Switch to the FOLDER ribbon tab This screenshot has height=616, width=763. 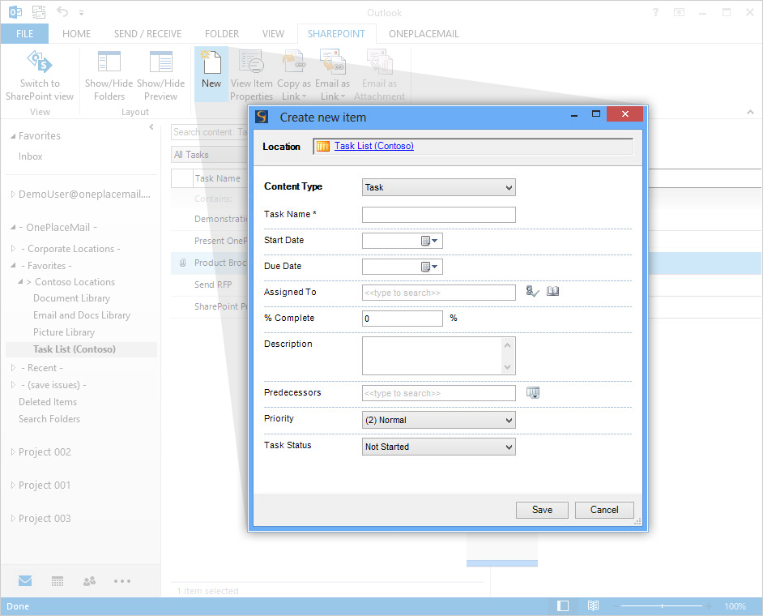(x=222, y=33)
